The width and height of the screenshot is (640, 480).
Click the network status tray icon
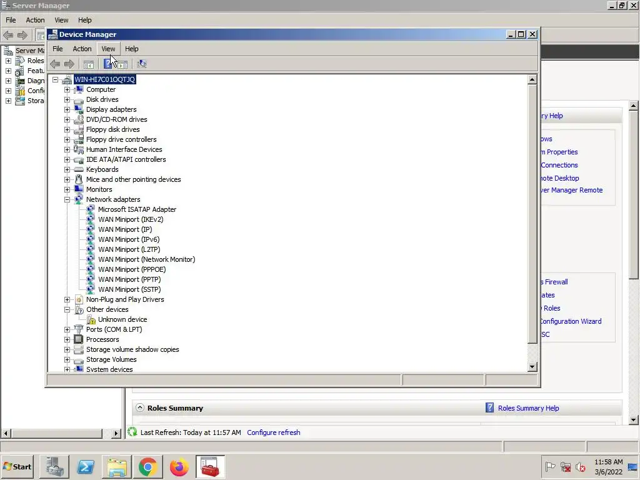click(565, 466)
